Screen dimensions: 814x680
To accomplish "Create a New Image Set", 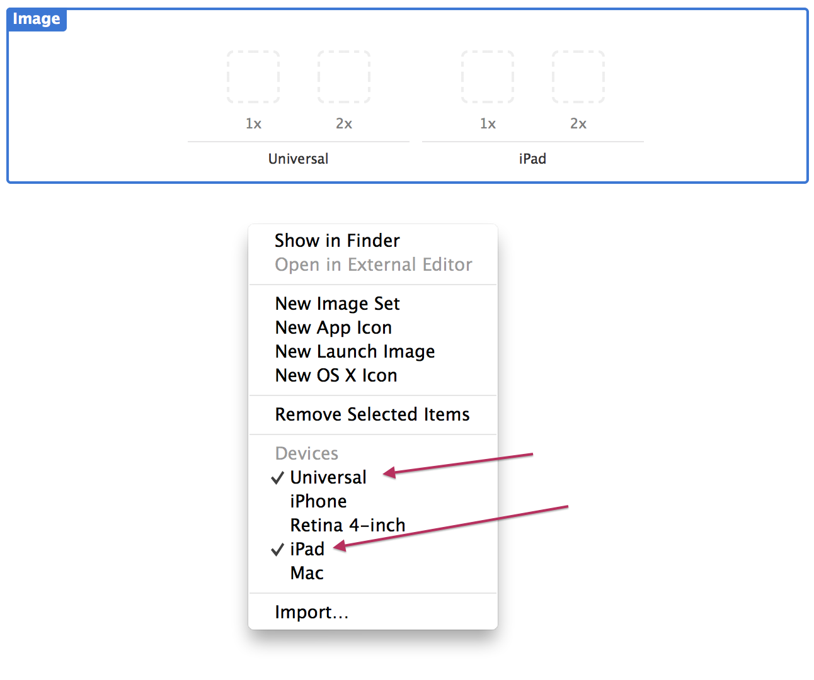I will tap(337, 303).
